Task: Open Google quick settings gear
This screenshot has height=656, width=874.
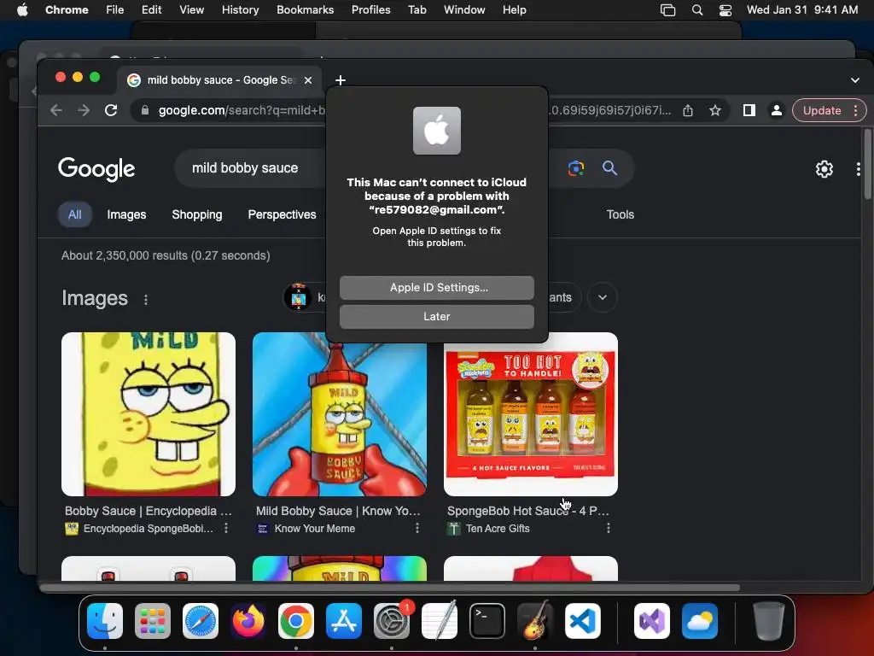Action: 824,169
